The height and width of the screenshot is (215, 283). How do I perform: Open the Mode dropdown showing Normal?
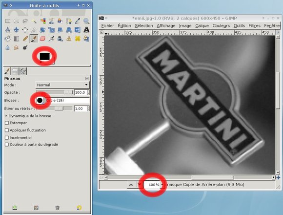click(62, 85)
